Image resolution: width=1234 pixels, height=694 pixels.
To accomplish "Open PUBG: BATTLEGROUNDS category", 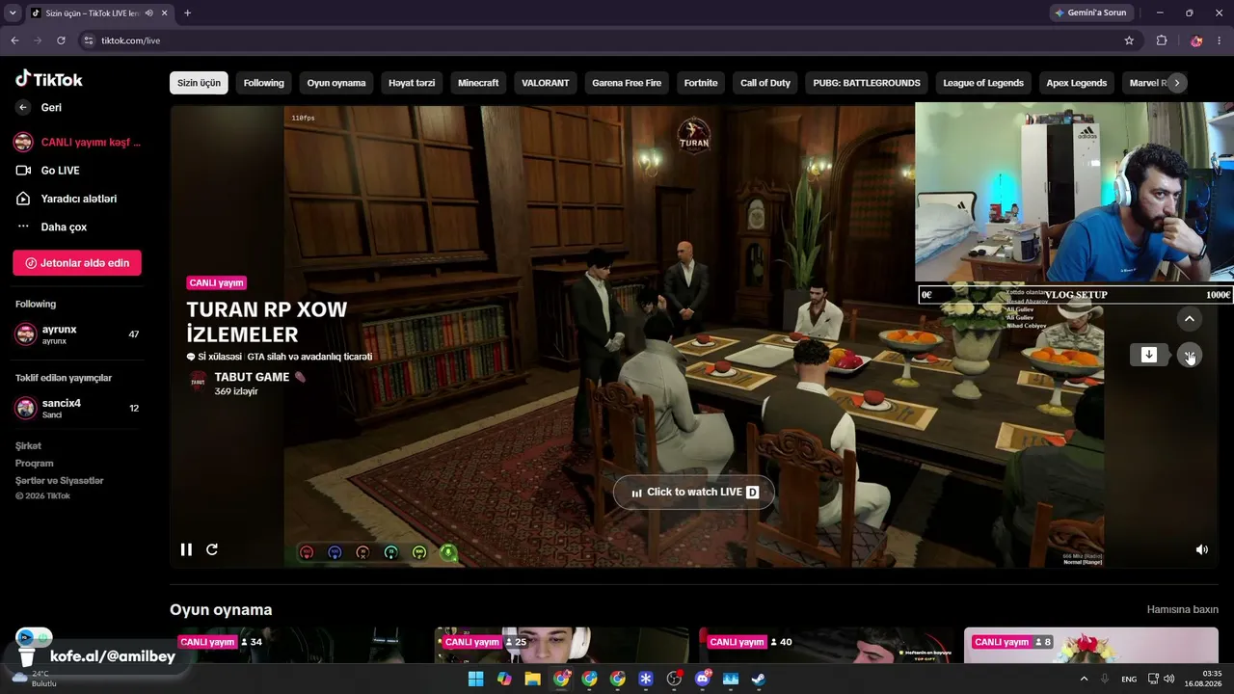I will (867, 83).
